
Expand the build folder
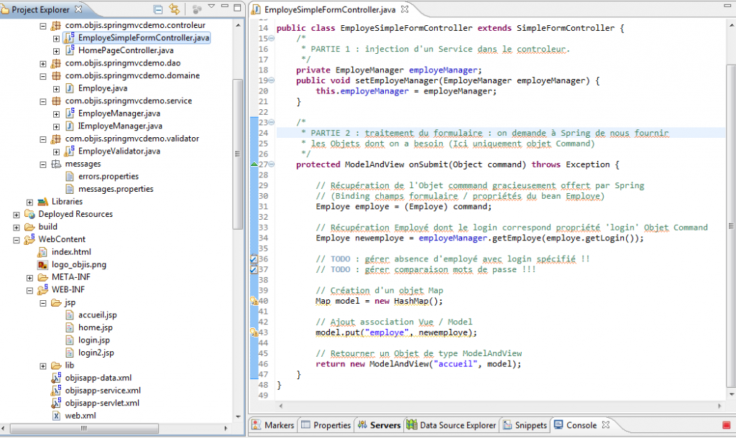pos(17,228)
